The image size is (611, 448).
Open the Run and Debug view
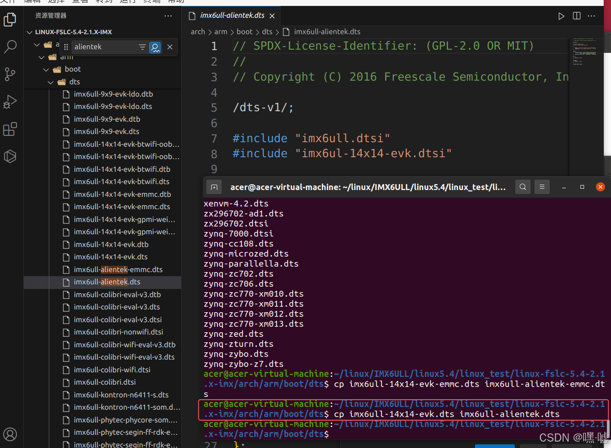tap(10, 102)
